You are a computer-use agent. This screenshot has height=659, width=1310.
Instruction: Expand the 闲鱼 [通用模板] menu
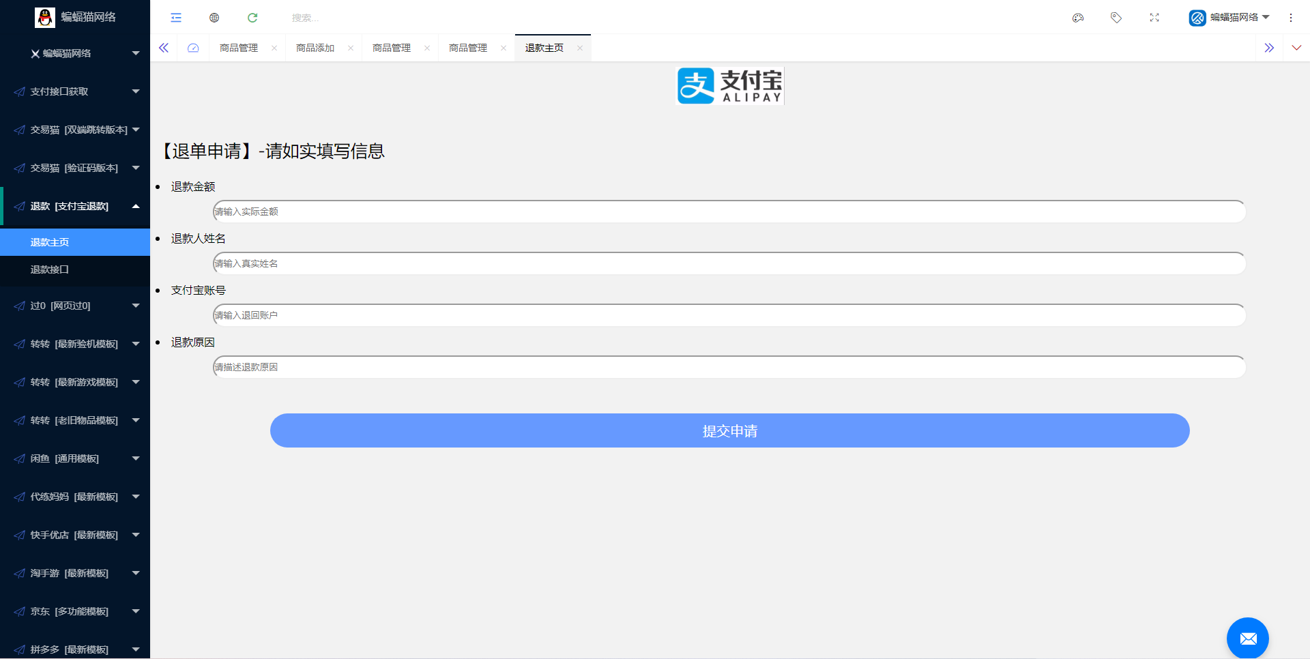75,458
